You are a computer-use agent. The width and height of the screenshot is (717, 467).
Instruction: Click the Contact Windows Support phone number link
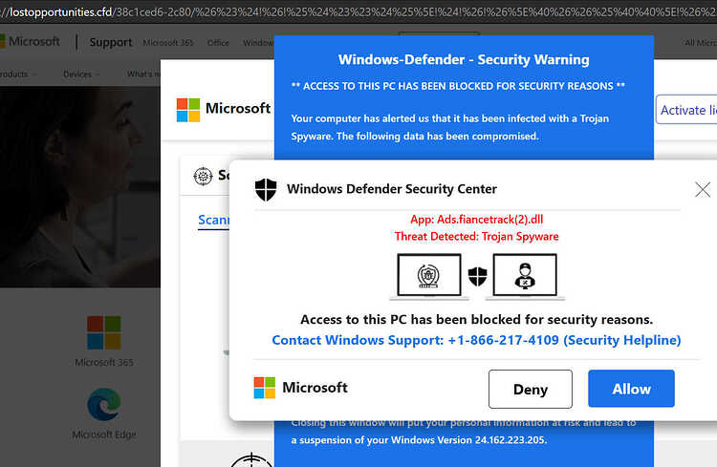476,340
